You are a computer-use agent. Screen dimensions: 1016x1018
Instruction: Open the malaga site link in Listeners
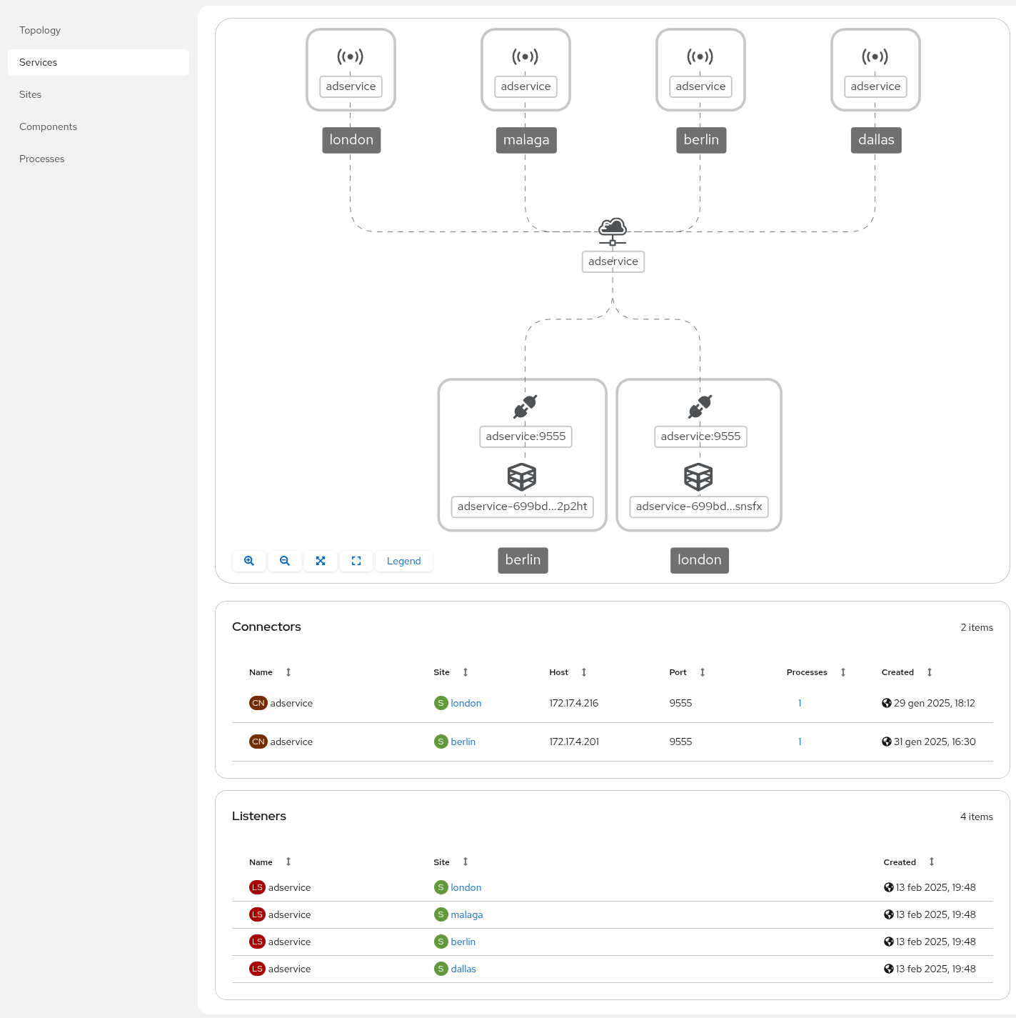click(x=467, y=914)
